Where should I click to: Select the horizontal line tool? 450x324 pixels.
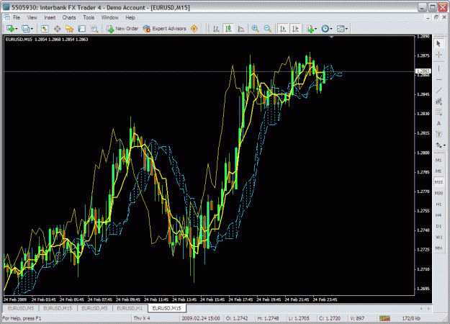click(x=438, y=79)
